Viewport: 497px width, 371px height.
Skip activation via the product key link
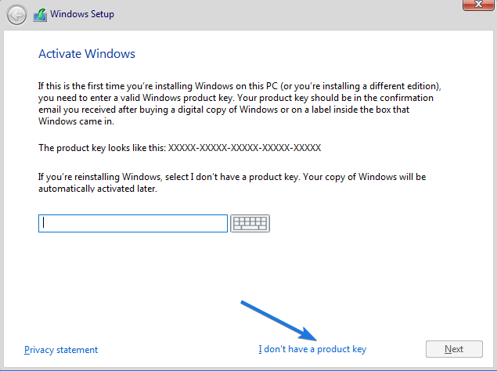(x=312, y=349)
